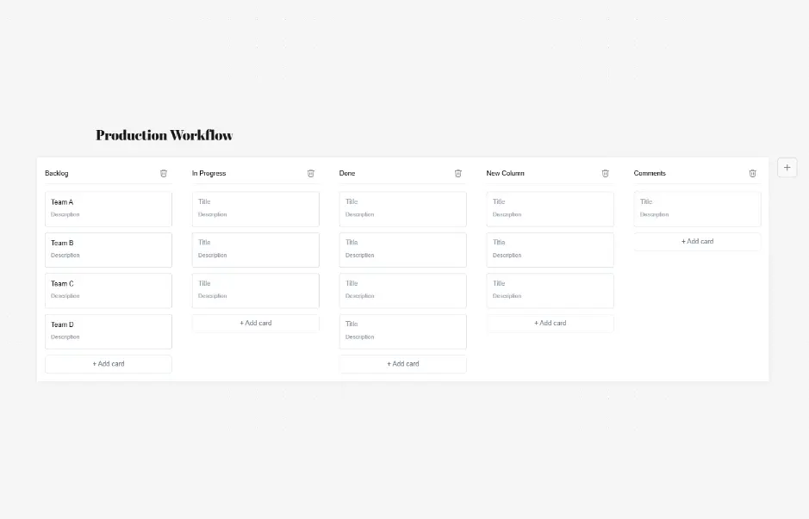Click Title of second In Progress card

pyautogui.click(x=204, y=242)
